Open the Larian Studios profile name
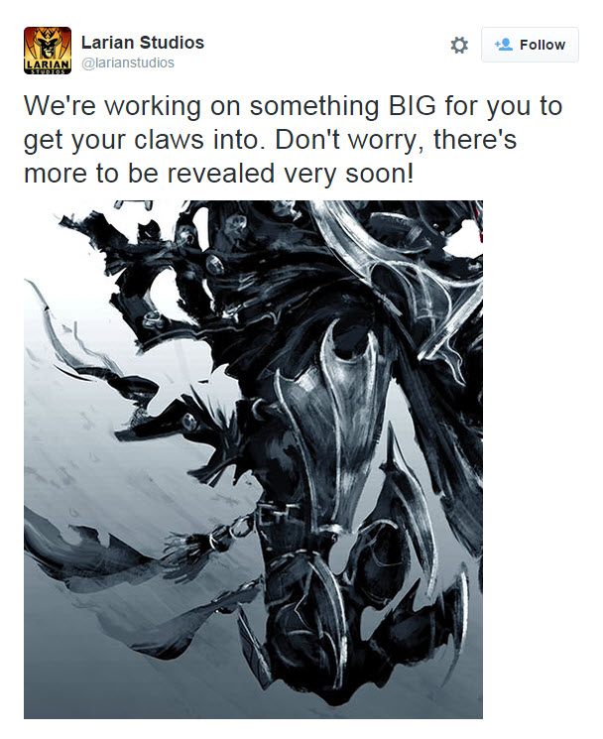The width and height of the screenshot is (603, 739). tap(143, 43)
